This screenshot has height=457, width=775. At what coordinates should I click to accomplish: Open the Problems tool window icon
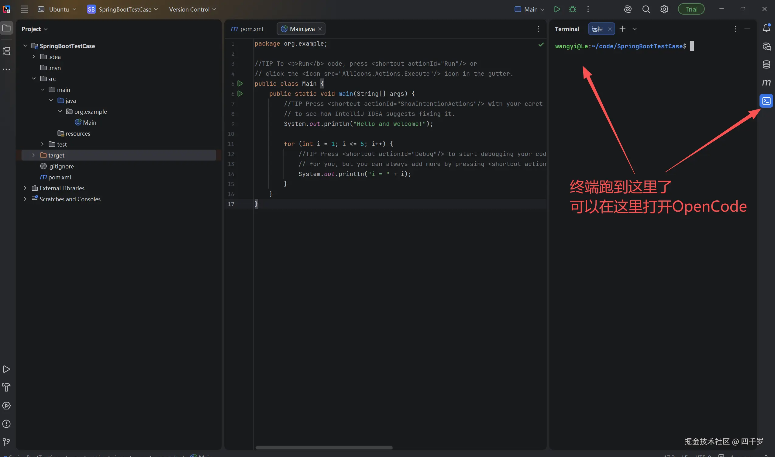tap(6, 424)
